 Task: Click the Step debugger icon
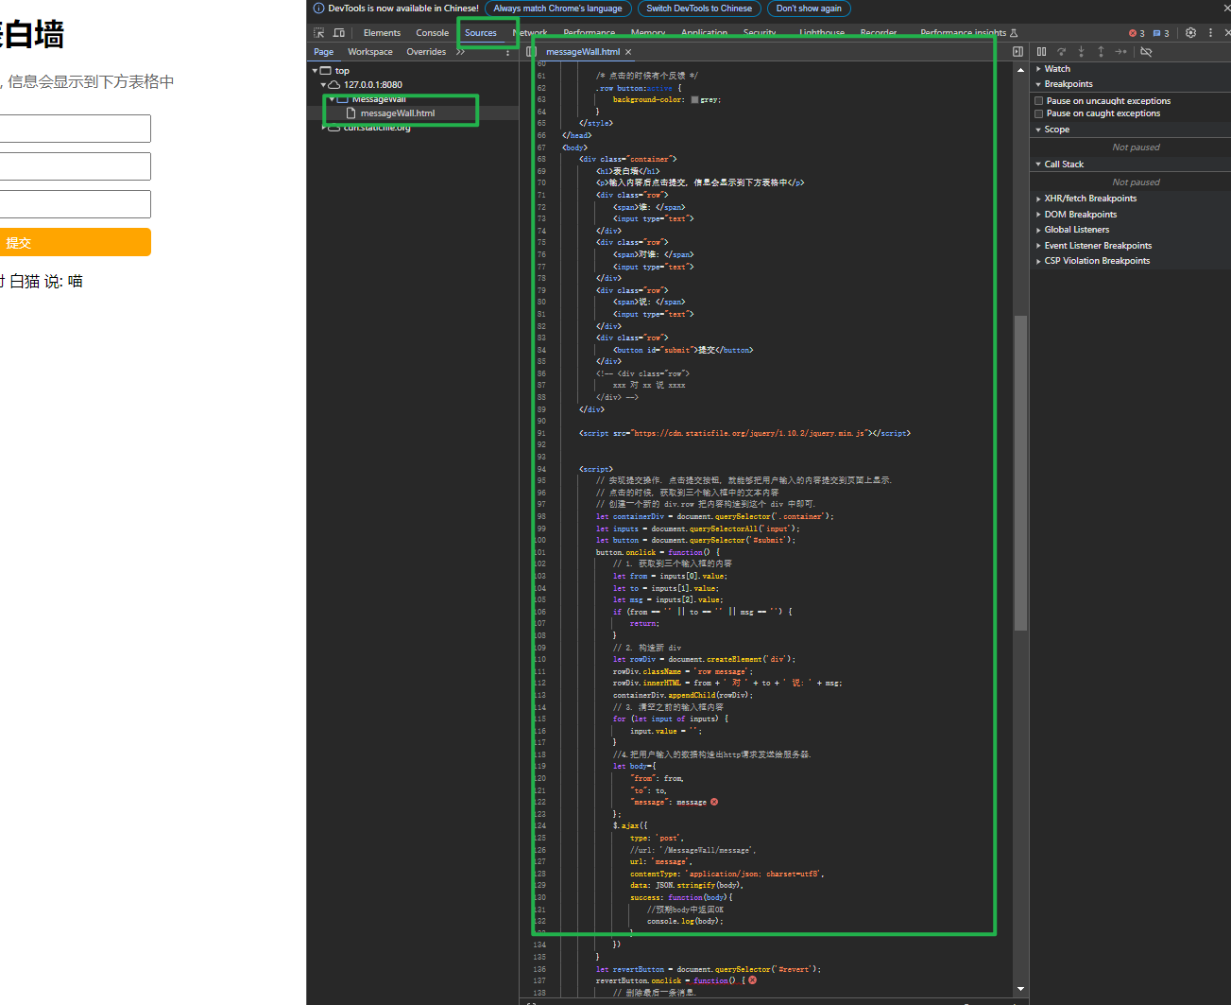pos(1120,52)
